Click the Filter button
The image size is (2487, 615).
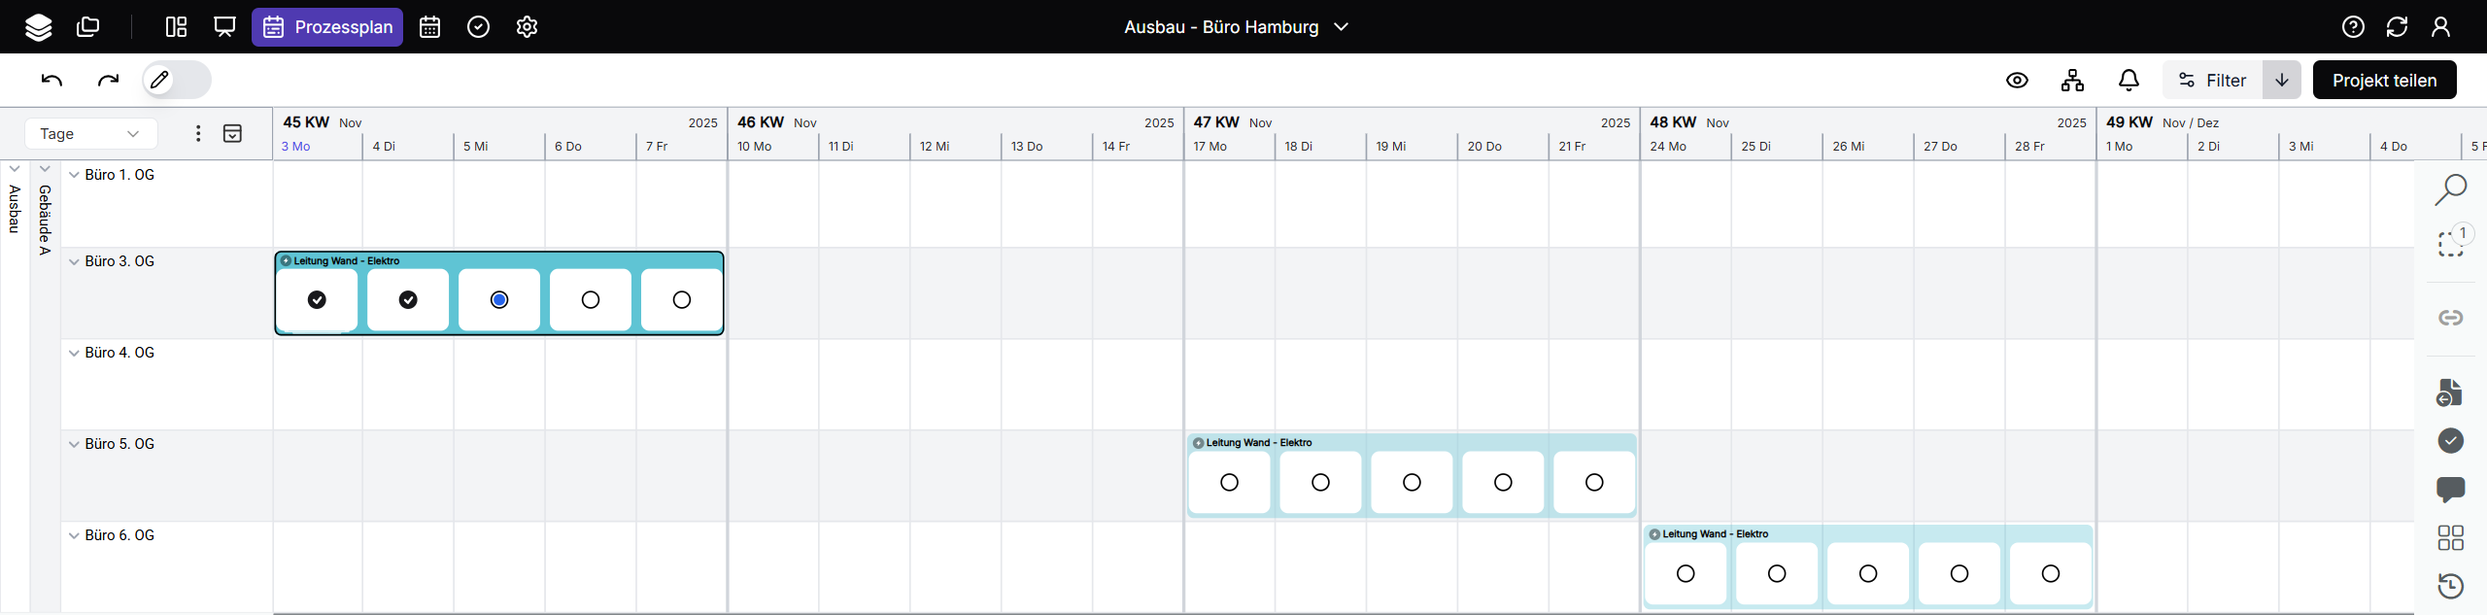point(2212,81)
